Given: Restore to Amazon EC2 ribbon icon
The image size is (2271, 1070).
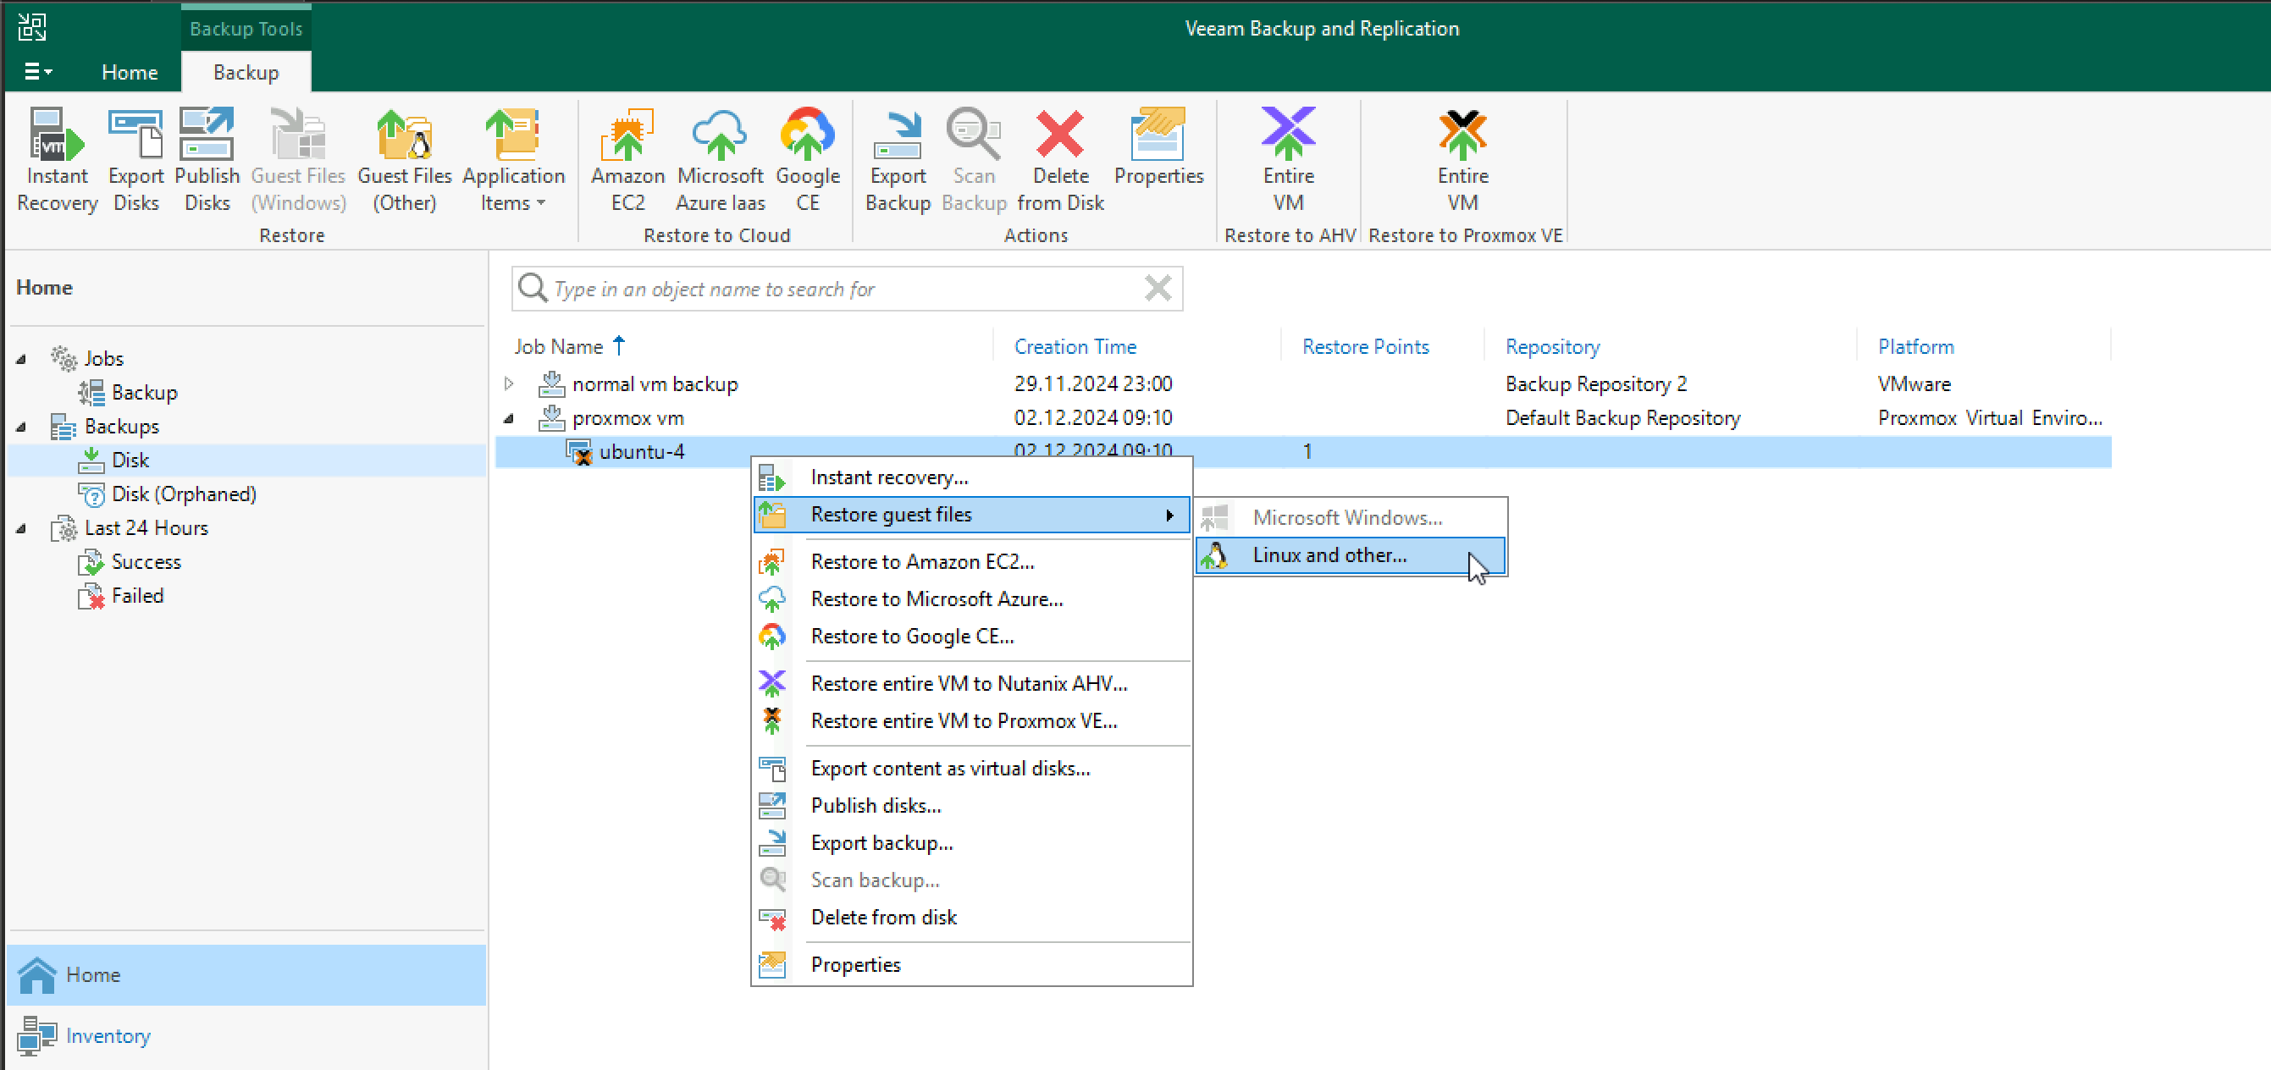Looking at the screenshot, I should [x=627, y=160].
